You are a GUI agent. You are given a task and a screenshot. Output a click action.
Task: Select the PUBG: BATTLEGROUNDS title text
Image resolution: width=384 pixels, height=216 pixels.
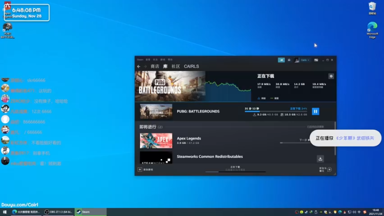tap(198, 111)
